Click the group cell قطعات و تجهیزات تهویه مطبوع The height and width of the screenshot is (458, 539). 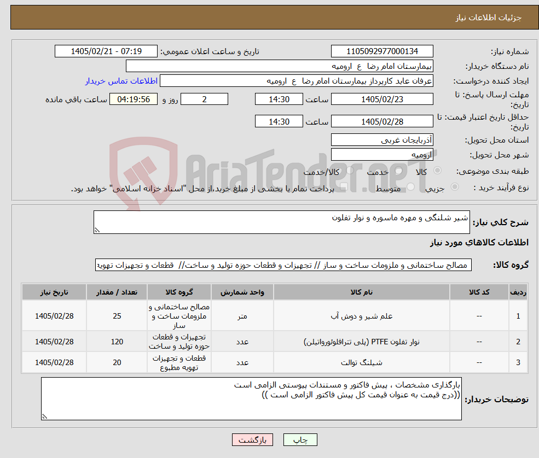[x=179, y=362]
